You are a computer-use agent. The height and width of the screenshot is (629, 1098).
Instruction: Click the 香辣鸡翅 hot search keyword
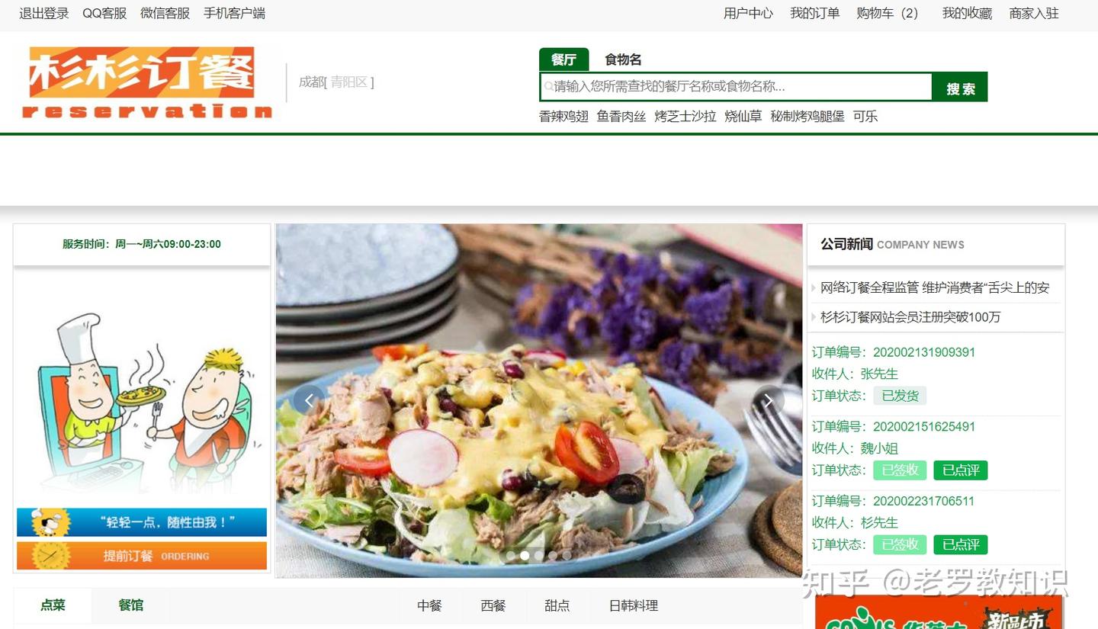coord(563,117)
